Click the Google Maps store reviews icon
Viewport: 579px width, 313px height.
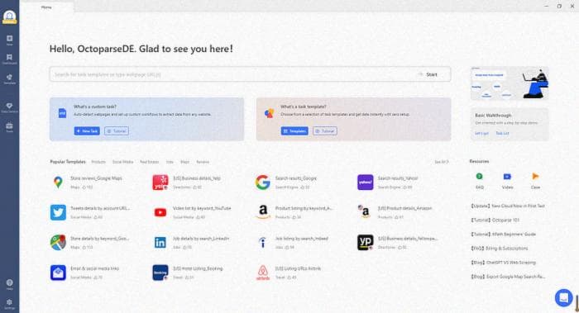pyautogui.click(x=58, y=183)
